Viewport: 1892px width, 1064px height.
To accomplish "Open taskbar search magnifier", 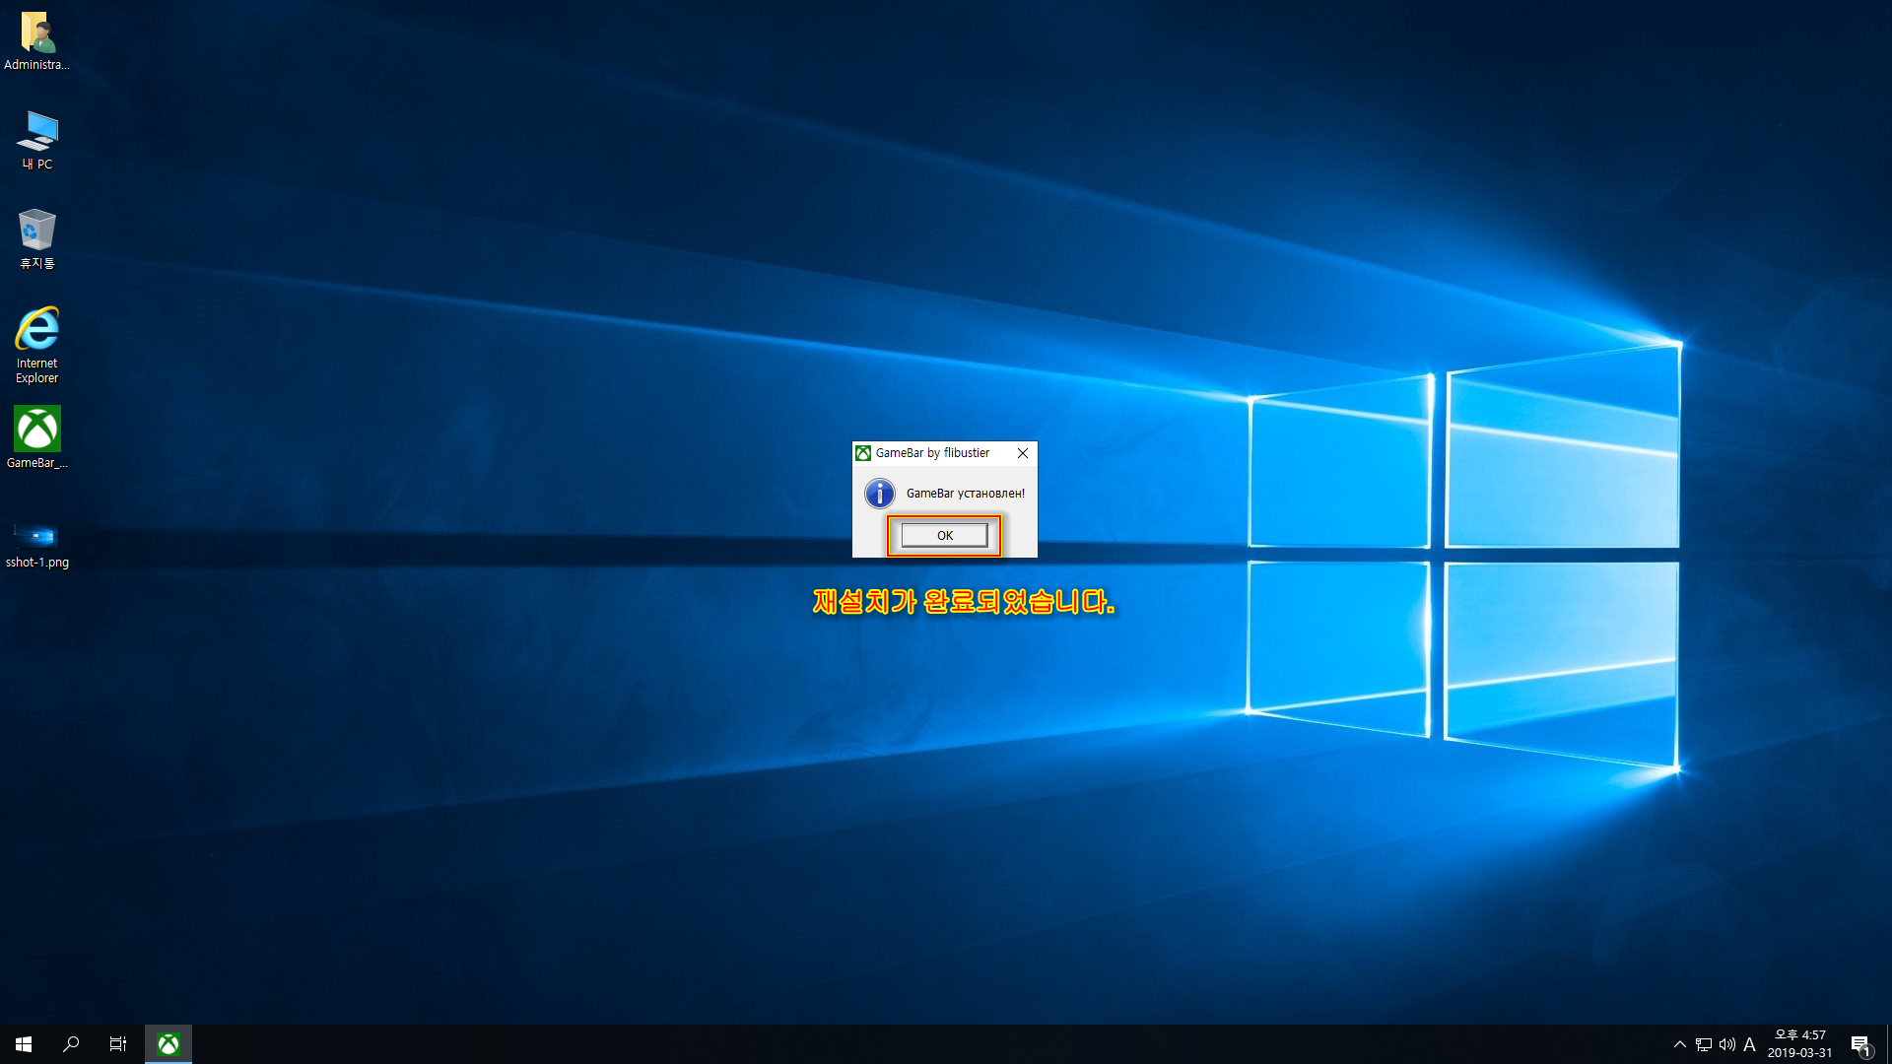I will click(x=71, y=1044).
